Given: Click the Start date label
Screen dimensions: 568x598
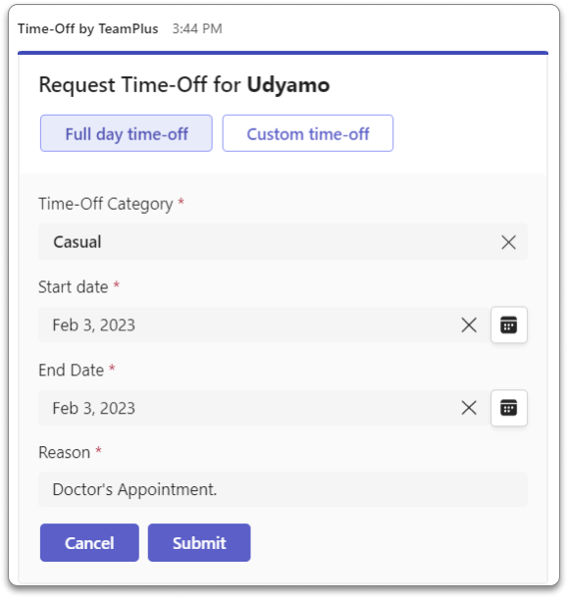Looking at the screenshot, I should coord(74,287).
